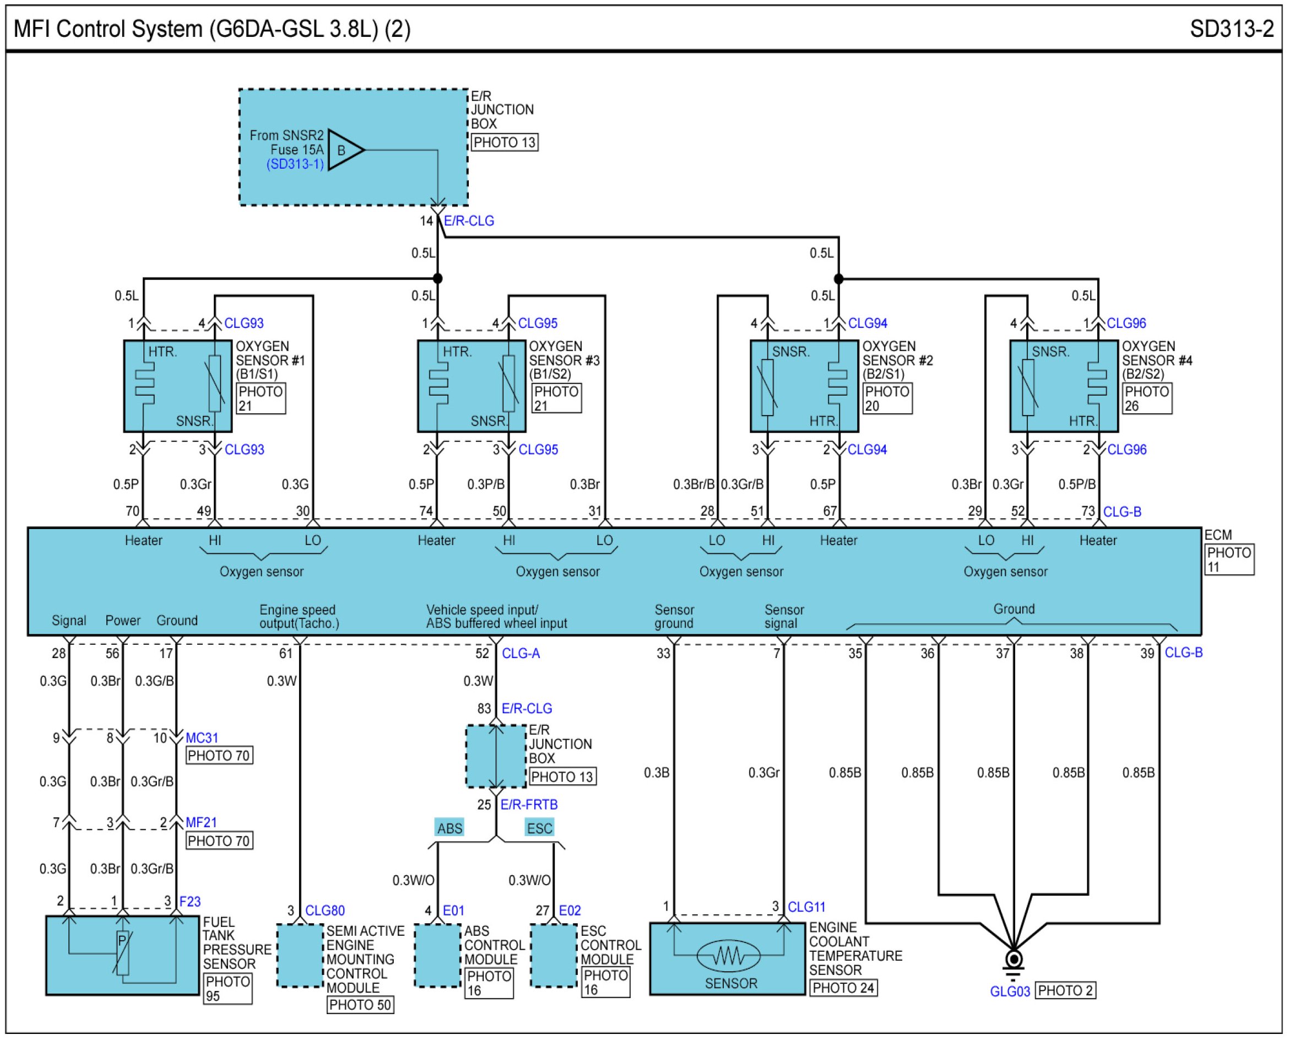Click 'Vehicle speed input/ ABS buffered wheel input' label
The width and height of the screenshot is (1289, 1040).
tap(496, 618)
